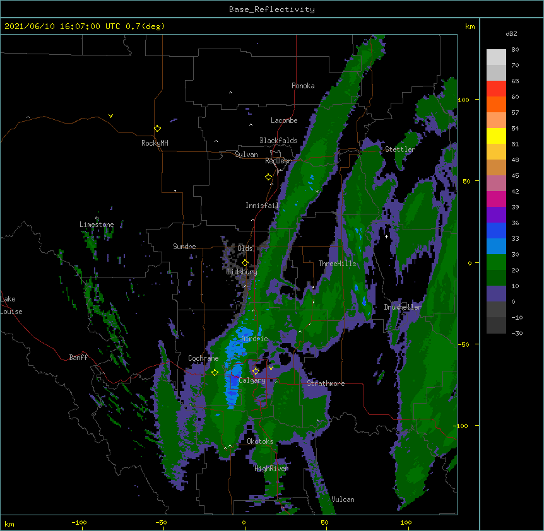Click the yellow diamond marker beside RockyMH
This screenshot has height=531, width=544.
(158, 129)
